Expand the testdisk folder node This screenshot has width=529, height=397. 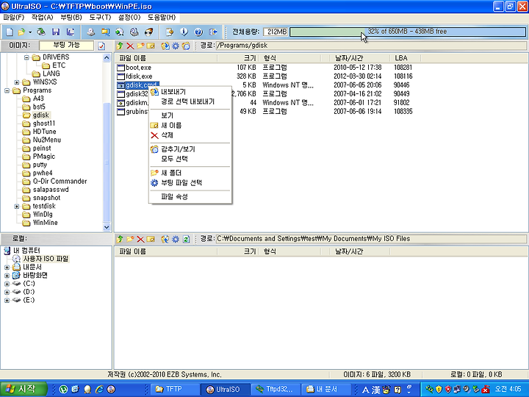tap(17, 207)
